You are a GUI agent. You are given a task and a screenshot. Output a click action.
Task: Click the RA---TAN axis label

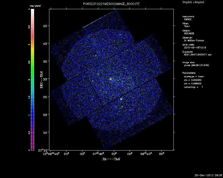111,159
